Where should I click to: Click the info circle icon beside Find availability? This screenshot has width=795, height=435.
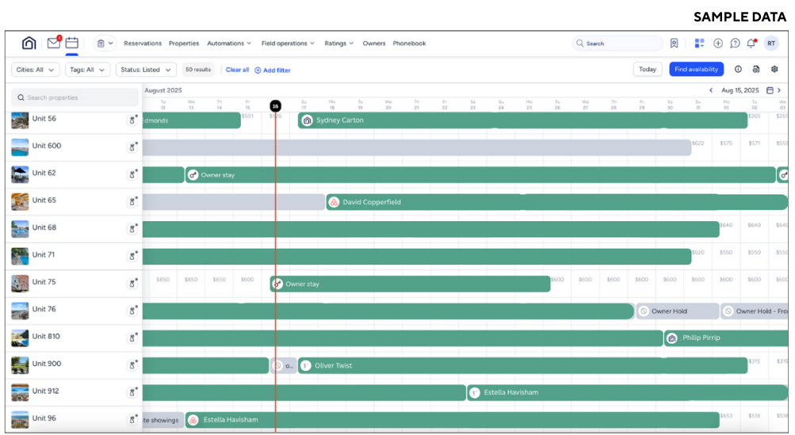coord(738,70)
